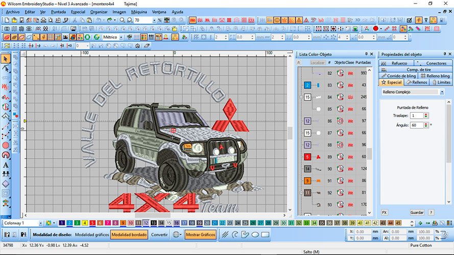454x255 pixels.
Task: Open the Puntada menu
Action: coord(58,11)
